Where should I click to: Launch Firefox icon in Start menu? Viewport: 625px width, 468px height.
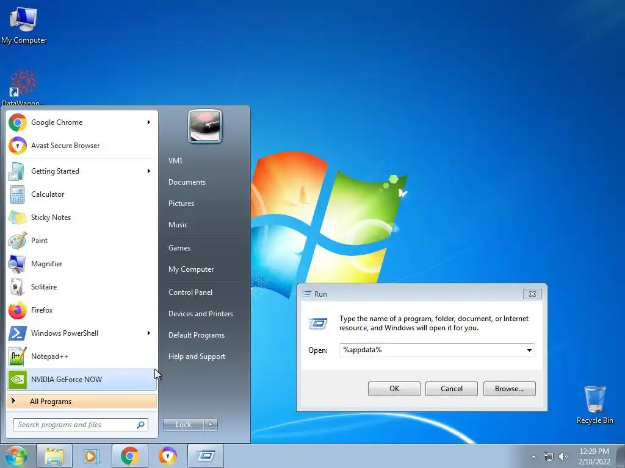(x=18, y=310)
